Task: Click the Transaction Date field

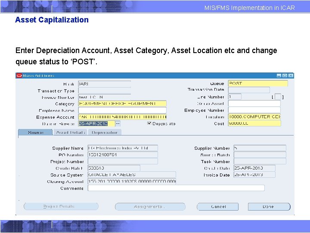Action: tap(249, 90)
